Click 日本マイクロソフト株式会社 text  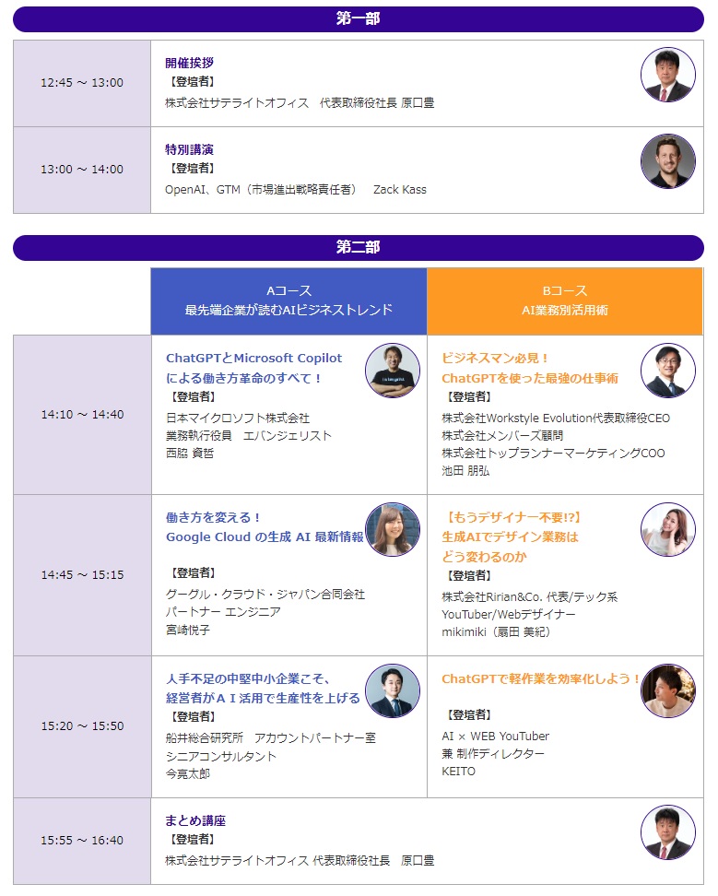coord(238,419)
